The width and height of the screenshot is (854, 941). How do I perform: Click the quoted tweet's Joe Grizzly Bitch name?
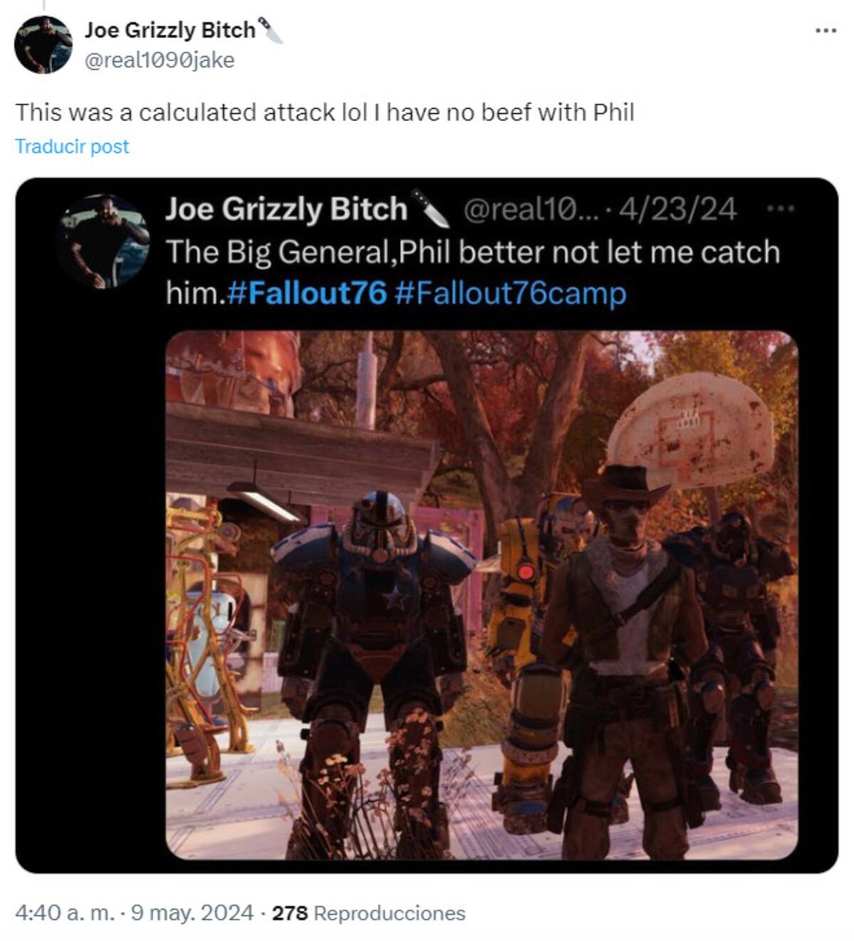pos(286,209)
